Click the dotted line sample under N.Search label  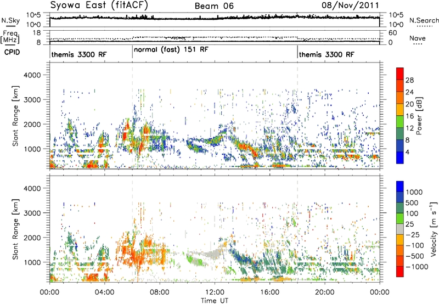424,26
